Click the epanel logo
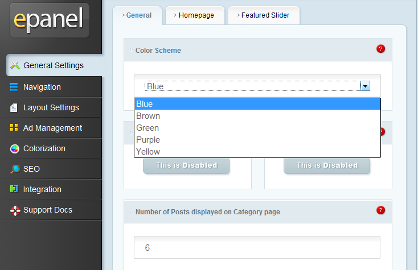 (x=50, y=20)
